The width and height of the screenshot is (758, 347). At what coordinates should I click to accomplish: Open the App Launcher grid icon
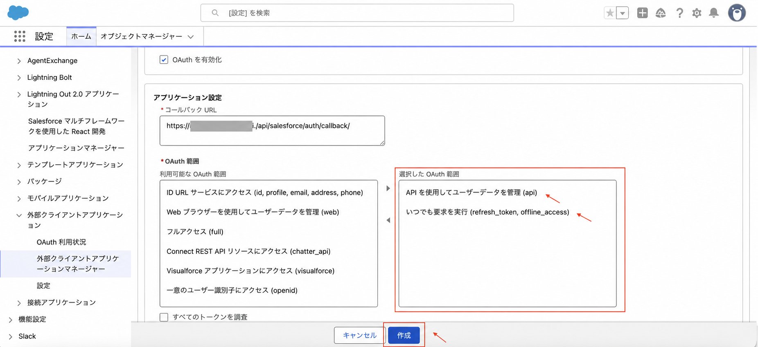coord(20,36)
